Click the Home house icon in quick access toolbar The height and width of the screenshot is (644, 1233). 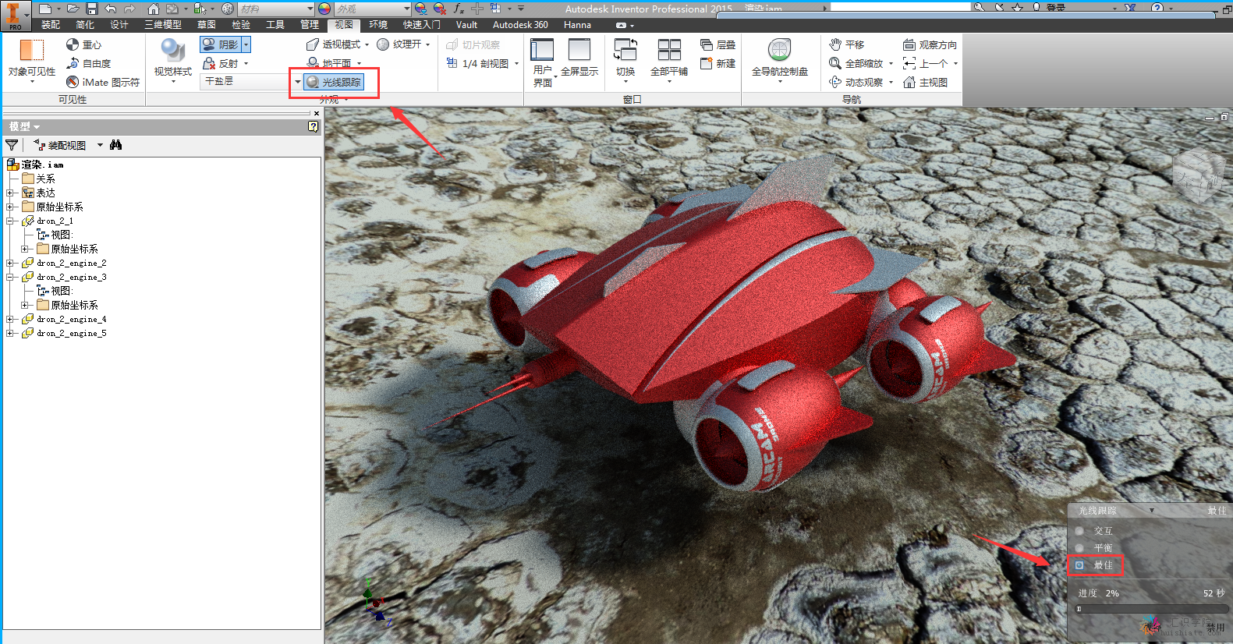(x=153, y=9)
